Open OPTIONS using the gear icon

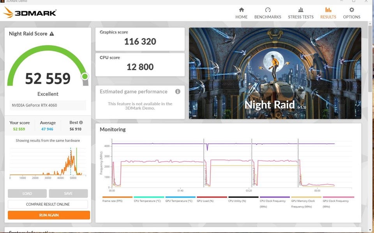pyautogui.click(x=351, y=10)
